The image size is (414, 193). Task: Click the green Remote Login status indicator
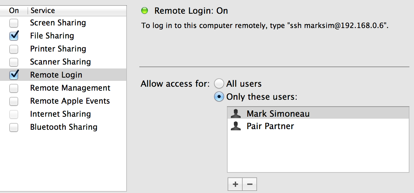(x=145, y=11)
